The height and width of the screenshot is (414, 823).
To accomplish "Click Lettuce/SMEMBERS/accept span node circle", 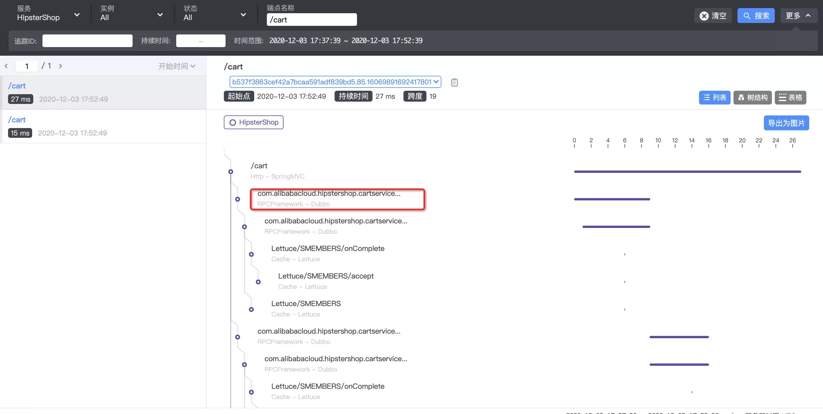I will [258, 282].
